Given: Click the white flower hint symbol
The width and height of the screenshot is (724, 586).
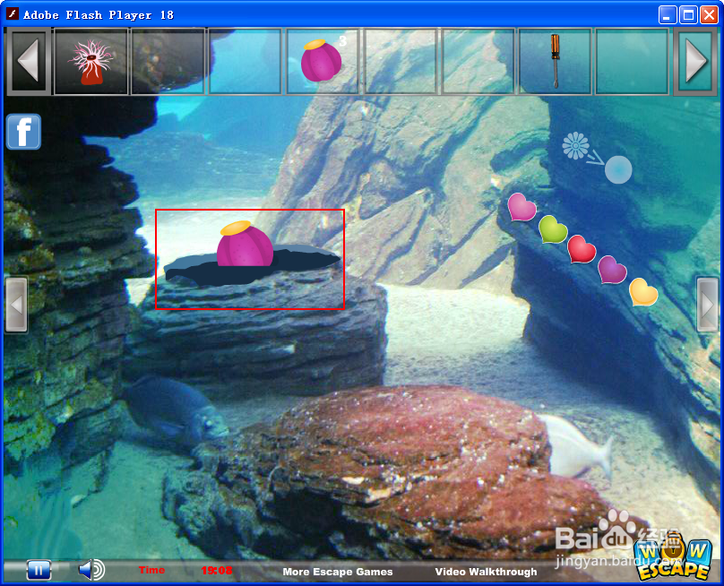Looking at the screenshot, I should 575,146.
